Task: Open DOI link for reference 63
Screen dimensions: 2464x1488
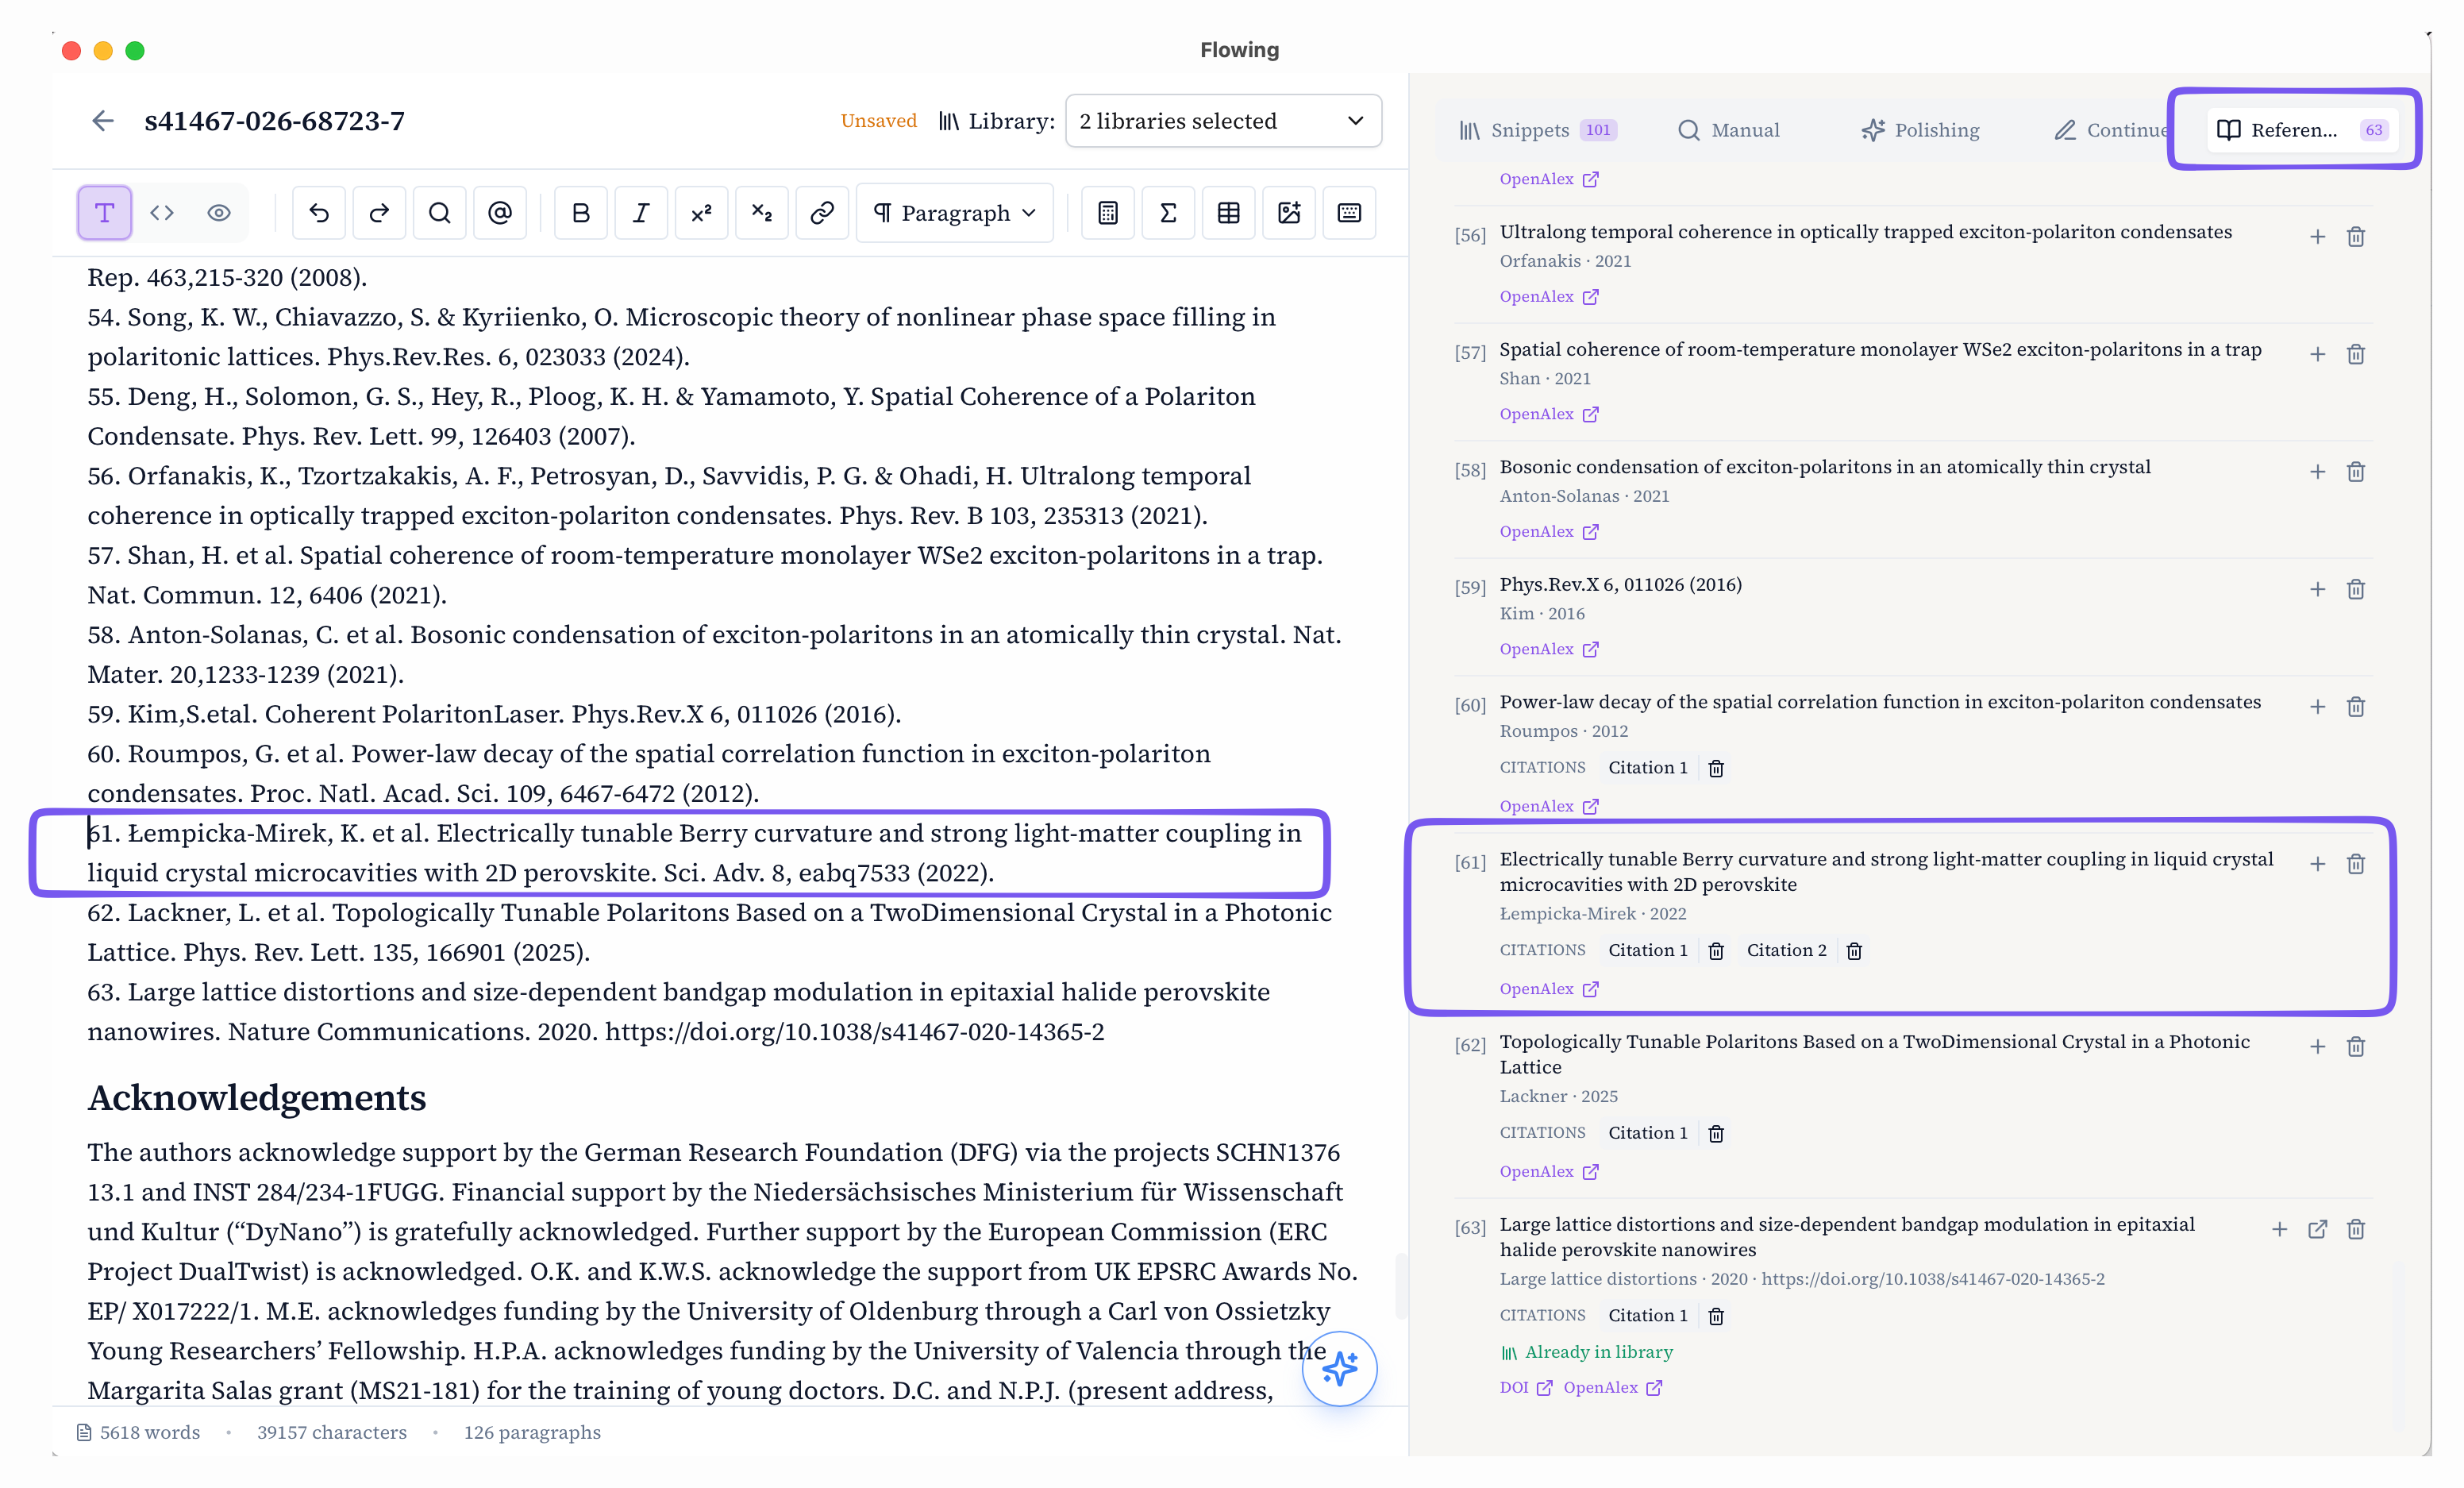Action: pyautogui.click(x=1526, y=1387)
